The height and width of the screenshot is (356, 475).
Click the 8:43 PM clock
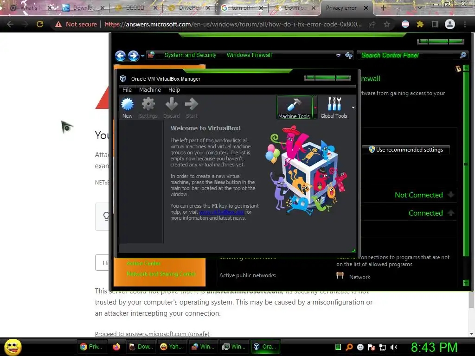[x=434, y=347]
